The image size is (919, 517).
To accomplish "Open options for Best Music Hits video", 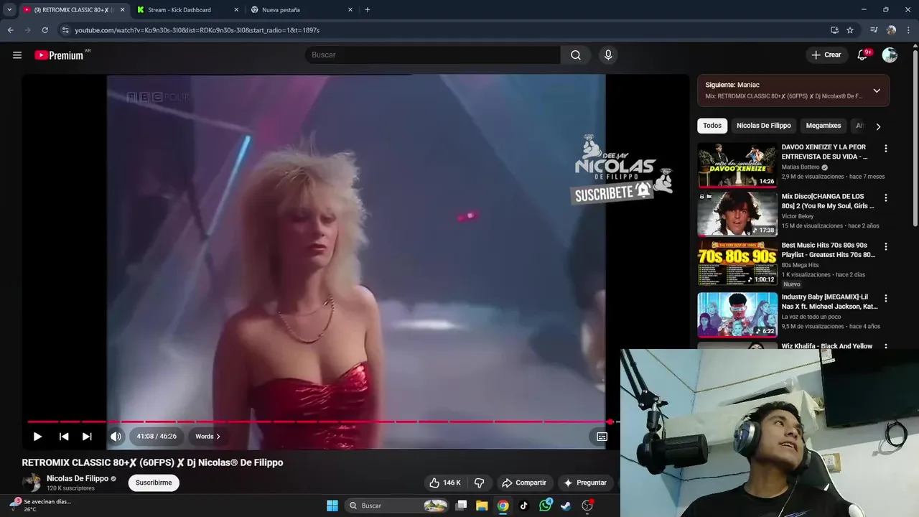I will point(885,246).
